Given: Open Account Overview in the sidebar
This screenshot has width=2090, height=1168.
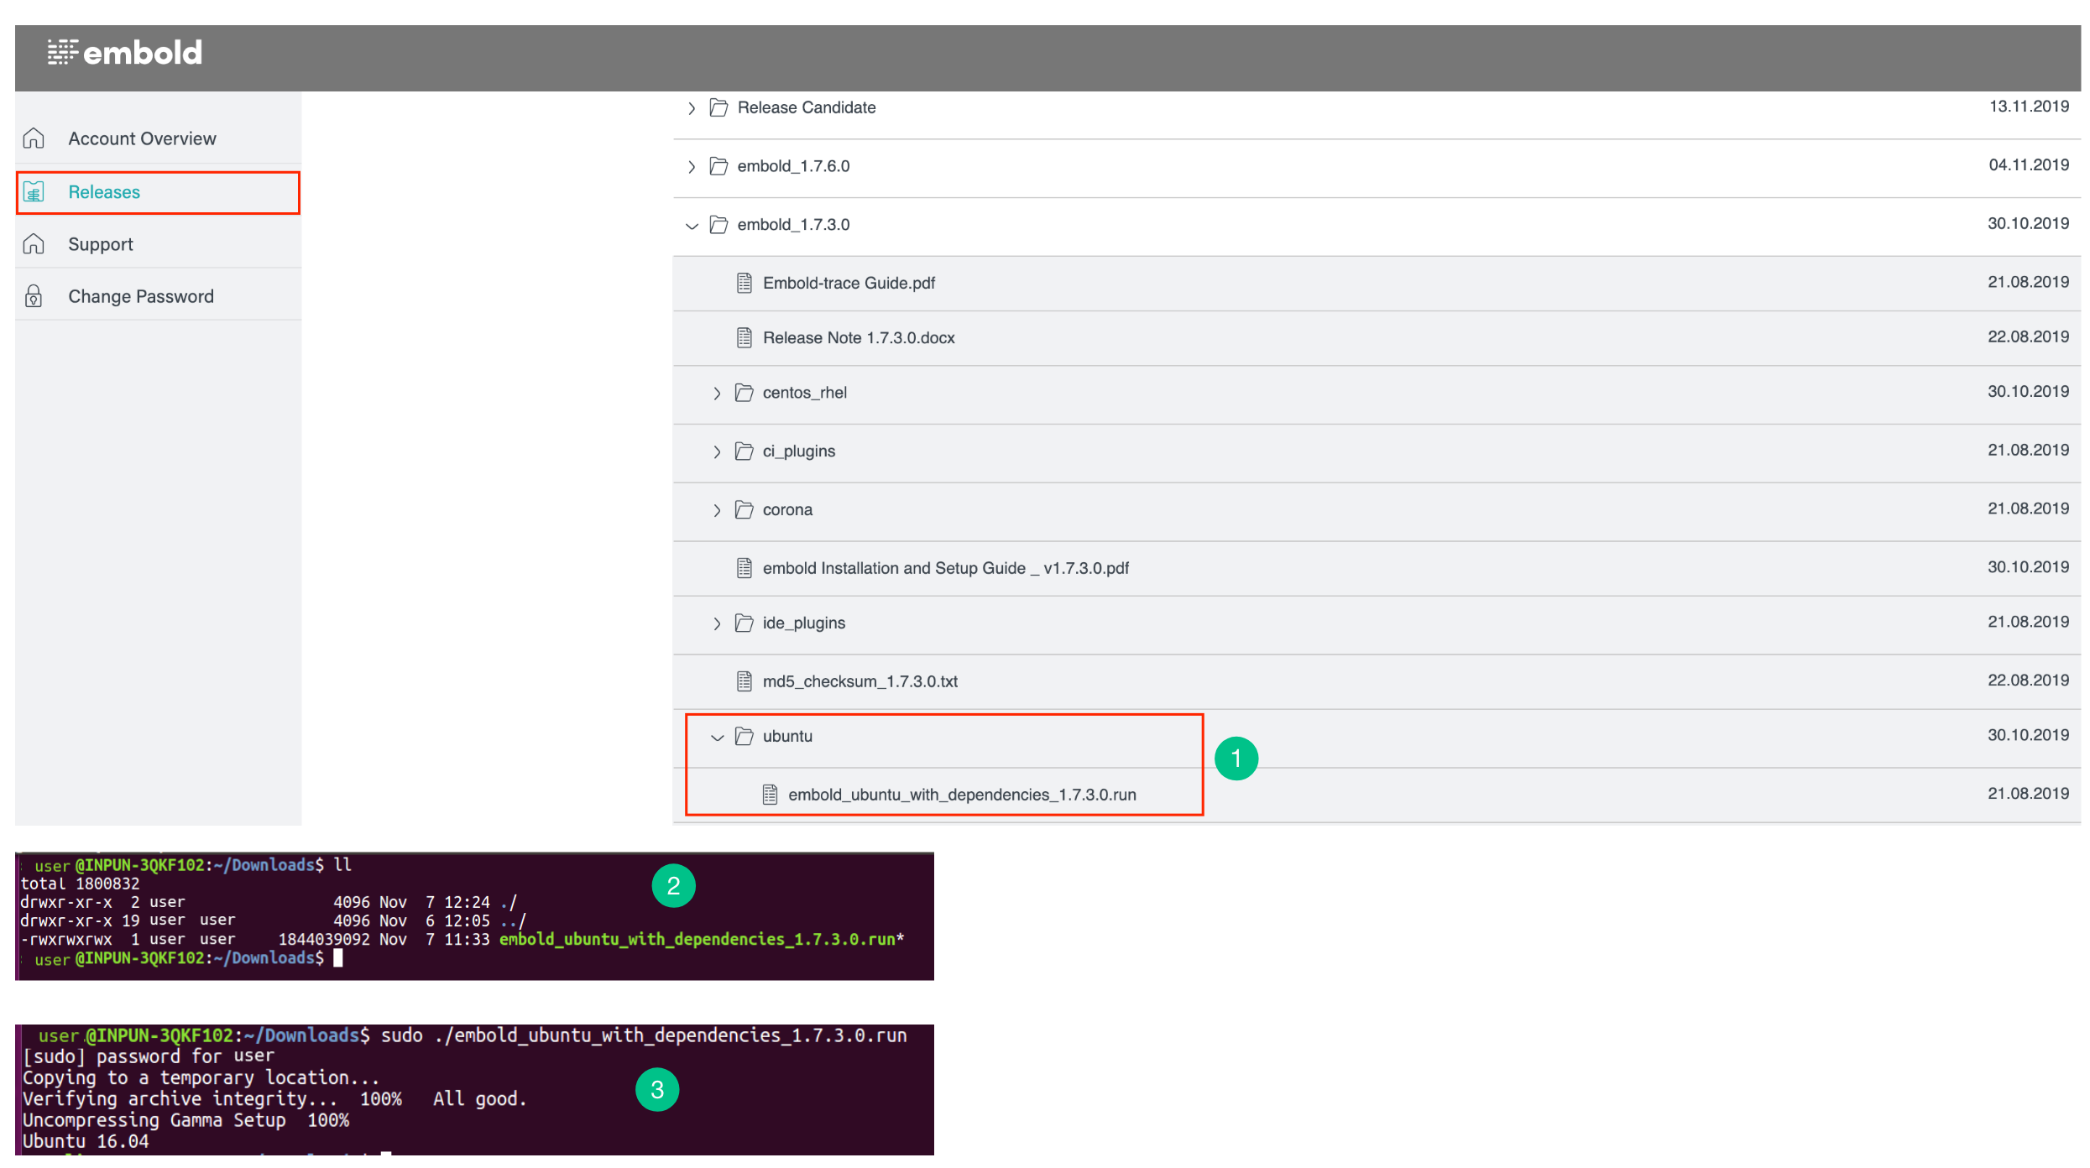Looking at the screenshot, I should click(x=142, y=138).
